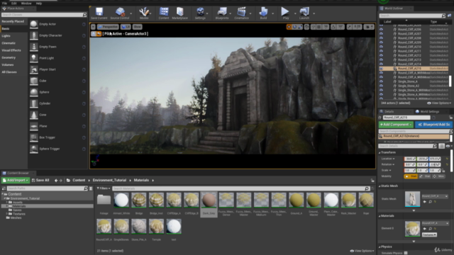Toggle visibility eye for selected Round_Cliff_A215
The width and height of the screenshot is (454, 255).
click(381, 69)
